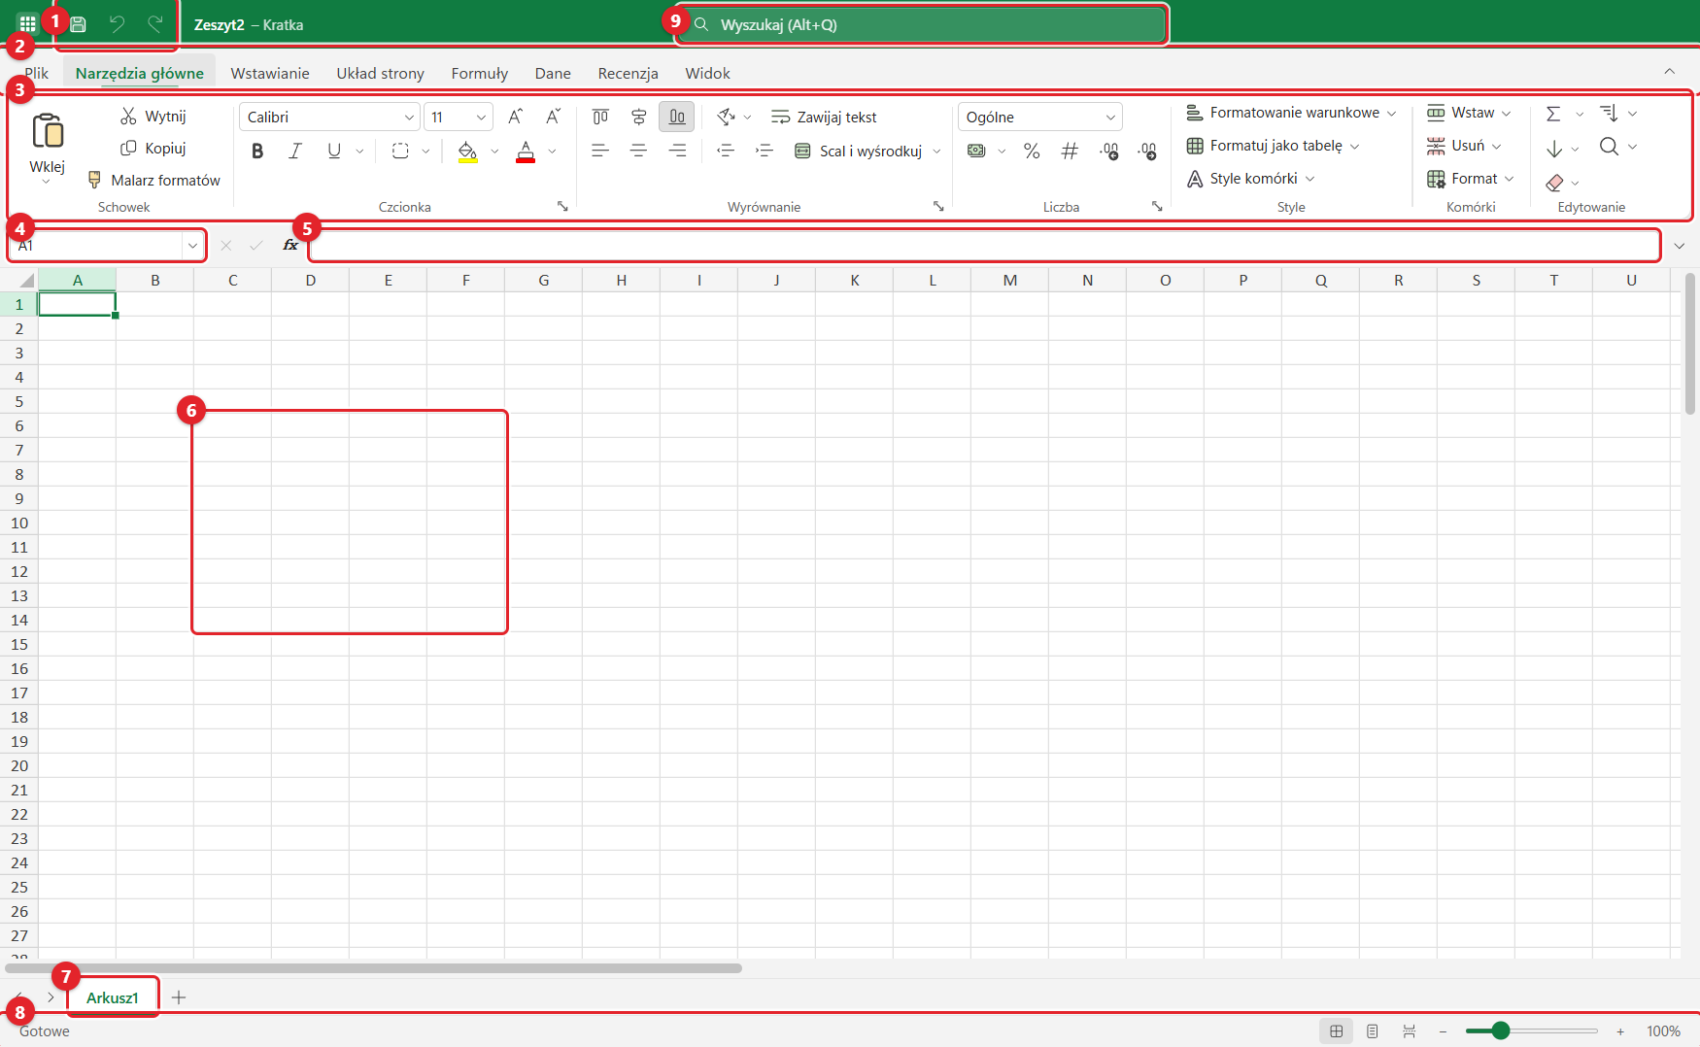Click the save icon in title bar
This screenshot has width=1700, height=1047.
coord(79,24)
